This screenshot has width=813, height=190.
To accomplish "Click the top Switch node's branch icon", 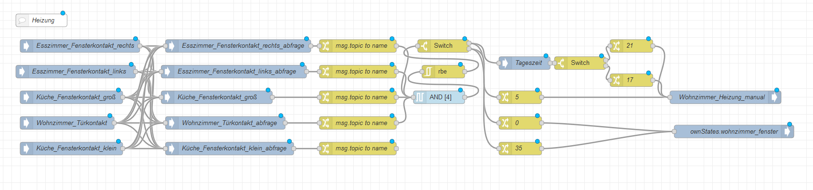I will pos(424,46).
